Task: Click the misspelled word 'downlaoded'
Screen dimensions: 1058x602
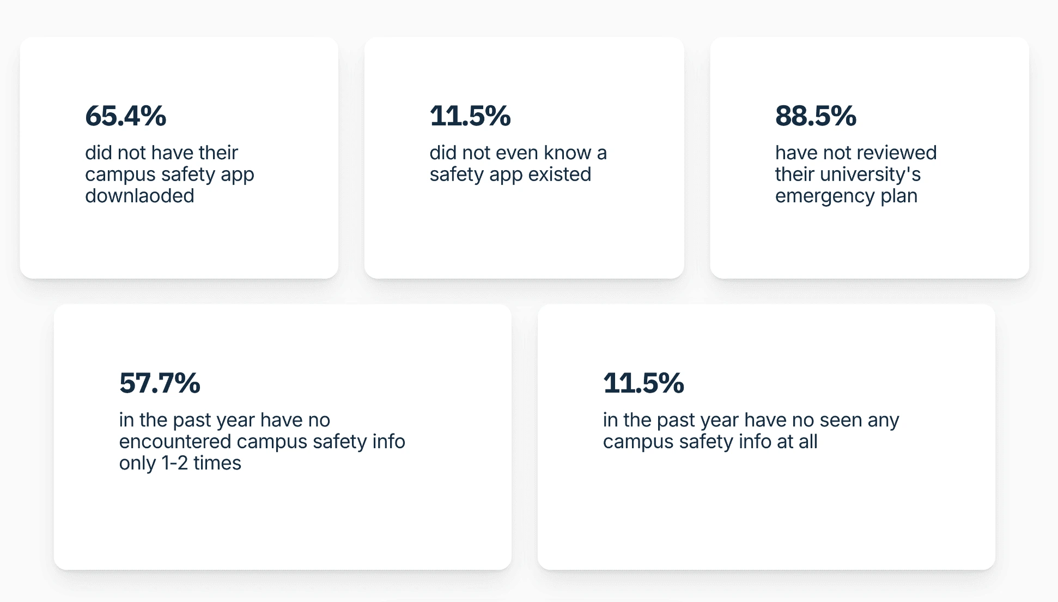Action: [139, 196]
